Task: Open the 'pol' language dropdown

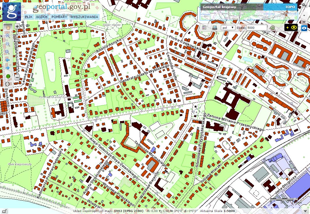Action: (x=228, y=28)
